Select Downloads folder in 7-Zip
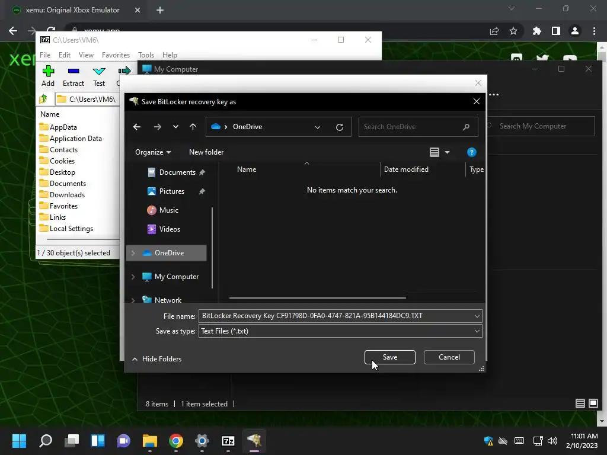This screenshot has width=607, height=455. [62, 194]
